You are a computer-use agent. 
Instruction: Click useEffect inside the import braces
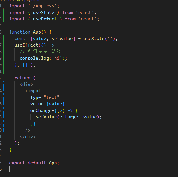coord(45,19)
